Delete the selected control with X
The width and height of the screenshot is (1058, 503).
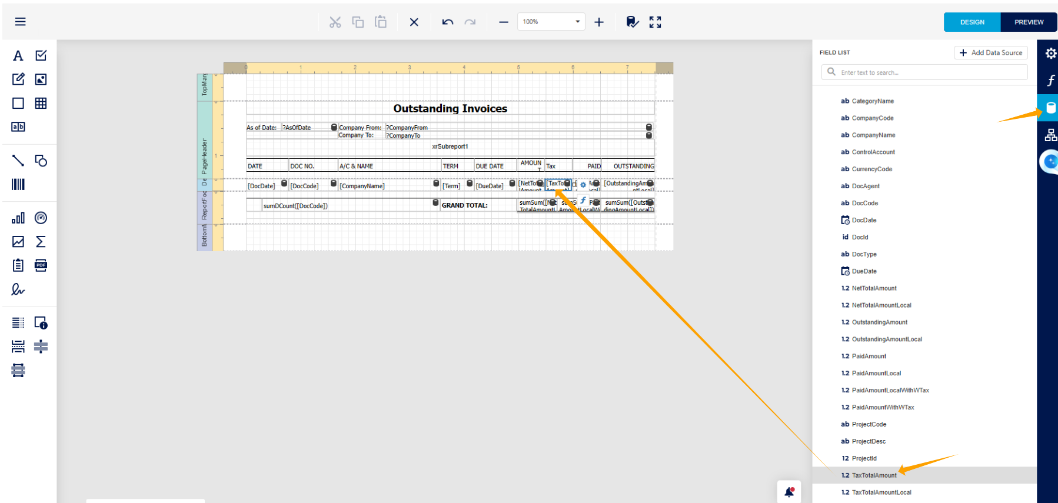click(414, 22)
